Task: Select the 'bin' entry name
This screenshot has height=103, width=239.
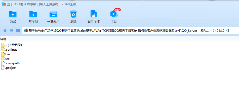Action: pyautogui.click(x=8, y=54)
